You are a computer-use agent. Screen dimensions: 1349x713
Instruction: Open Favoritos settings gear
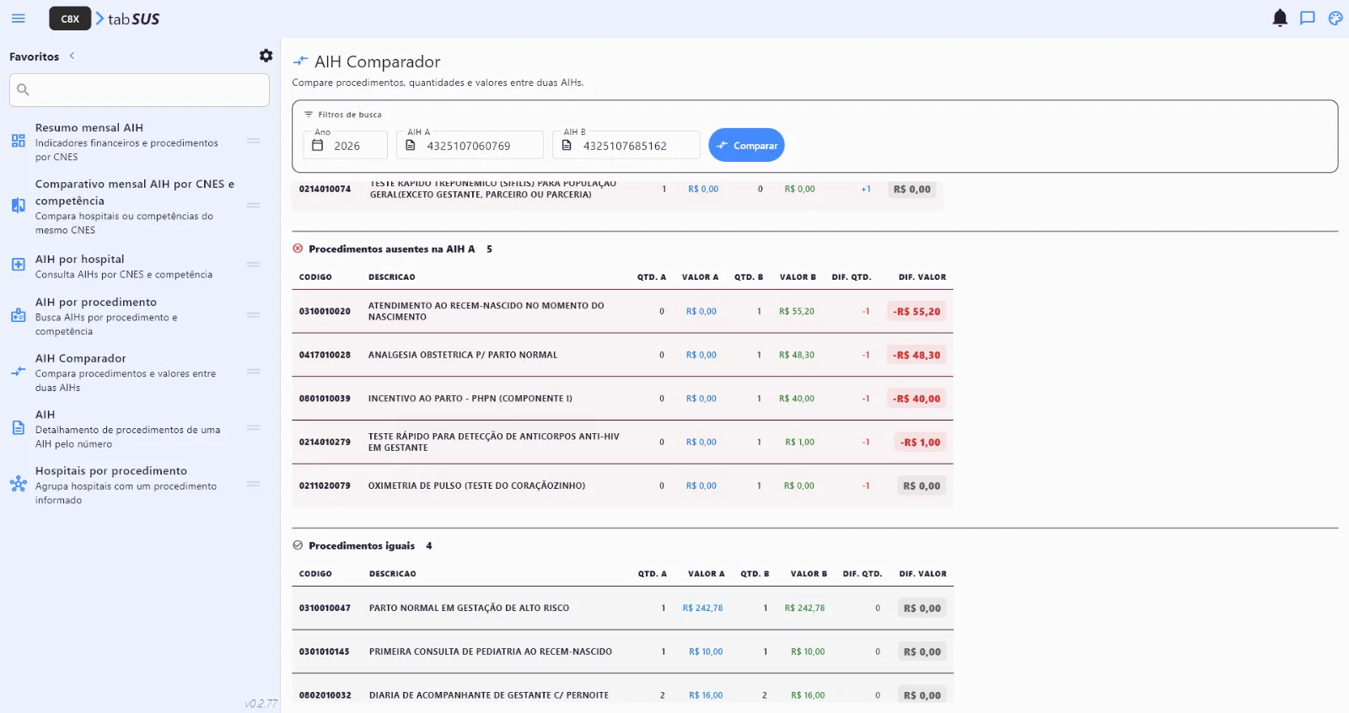pos(266,56)
